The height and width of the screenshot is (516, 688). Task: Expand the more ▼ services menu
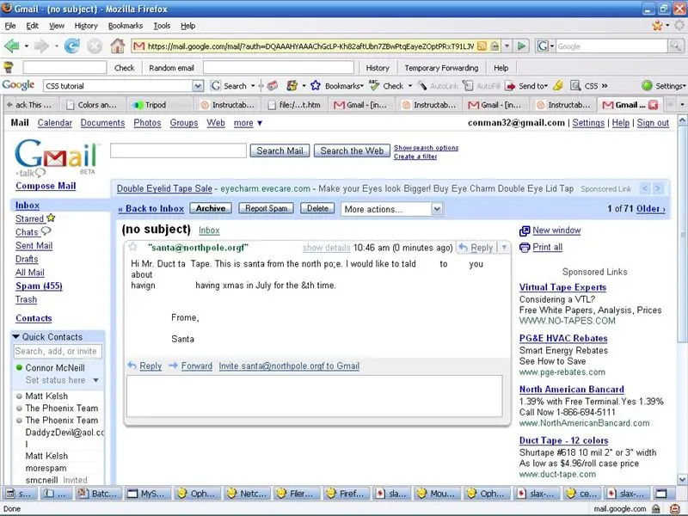pos(248,123)
